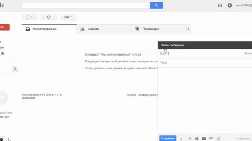
Task: Open the Условия terms link
Action: click(131, 95)
